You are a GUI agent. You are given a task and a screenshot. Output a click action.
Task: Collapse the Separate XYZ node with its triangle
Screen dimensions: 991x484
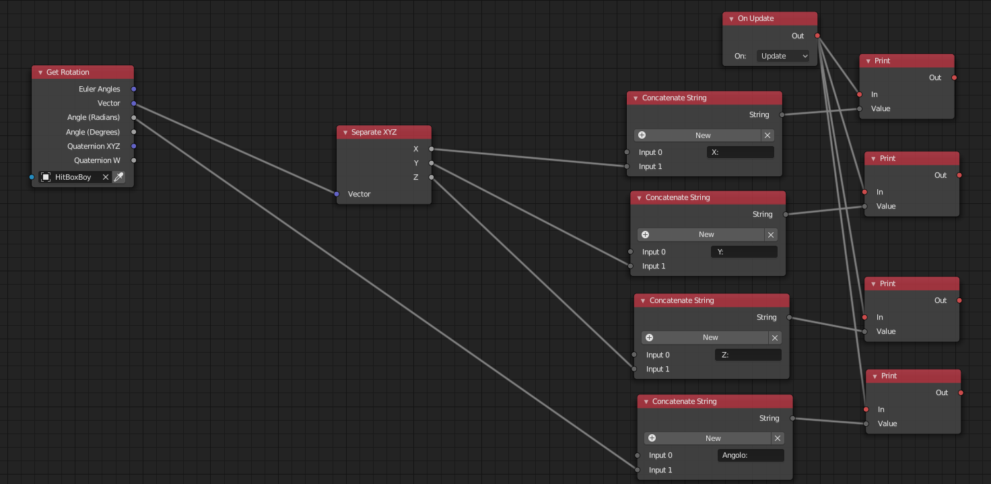(x=344, y=132)
